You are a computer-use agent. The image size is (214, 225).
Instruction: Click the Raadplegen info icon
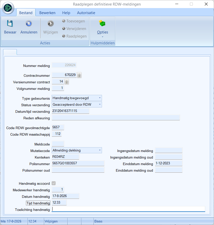tap(64, 36)
